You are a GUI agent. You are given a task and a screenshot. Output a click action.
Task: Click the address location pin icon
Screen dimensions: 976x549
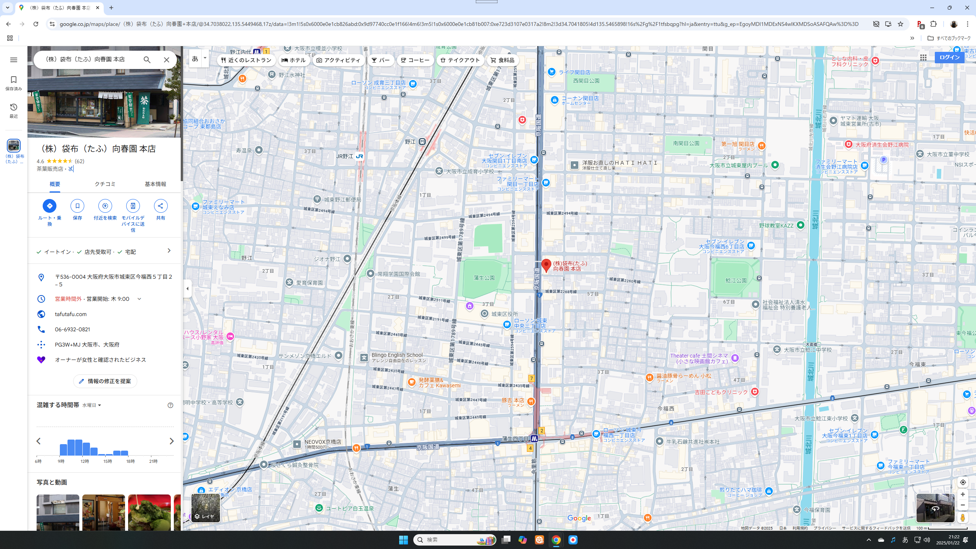point(41,278)
